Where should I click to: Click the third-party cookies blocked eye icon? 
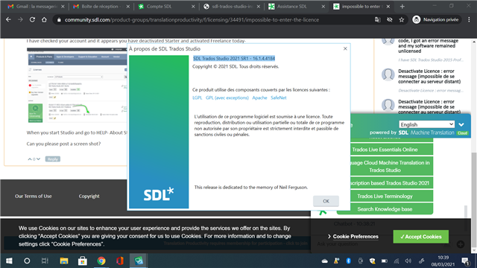point(389,20)
